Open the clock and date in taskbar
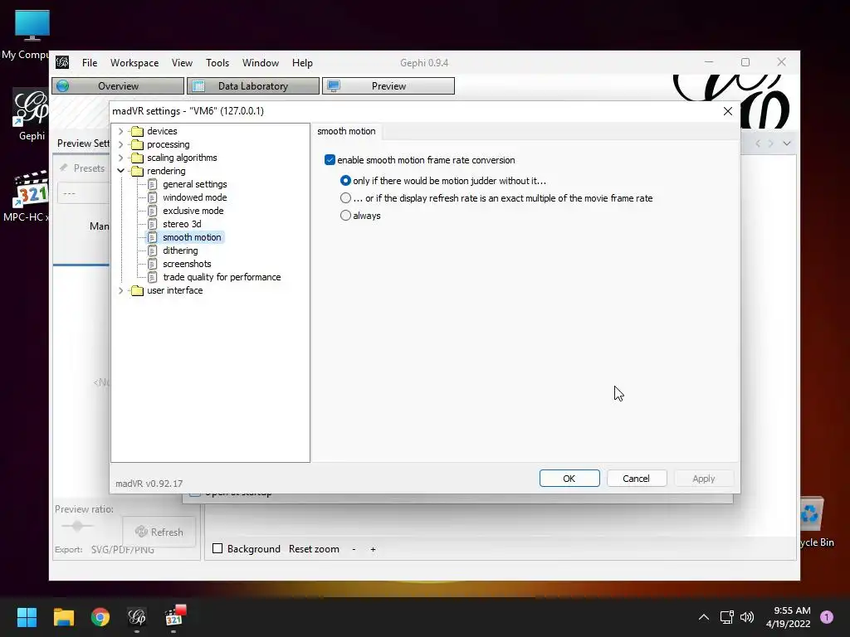 point(788,617)
